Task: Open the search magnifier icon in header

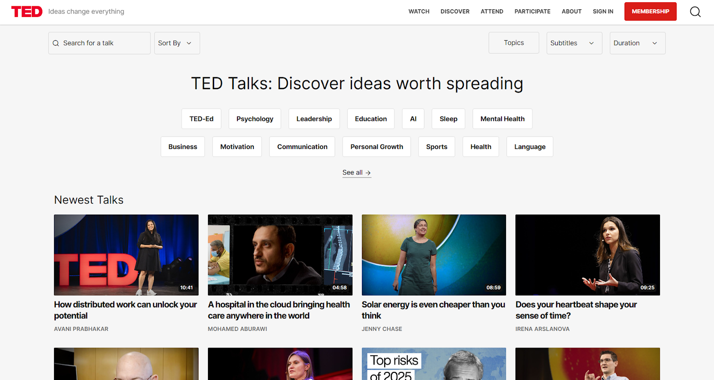Action: (695, 12)
